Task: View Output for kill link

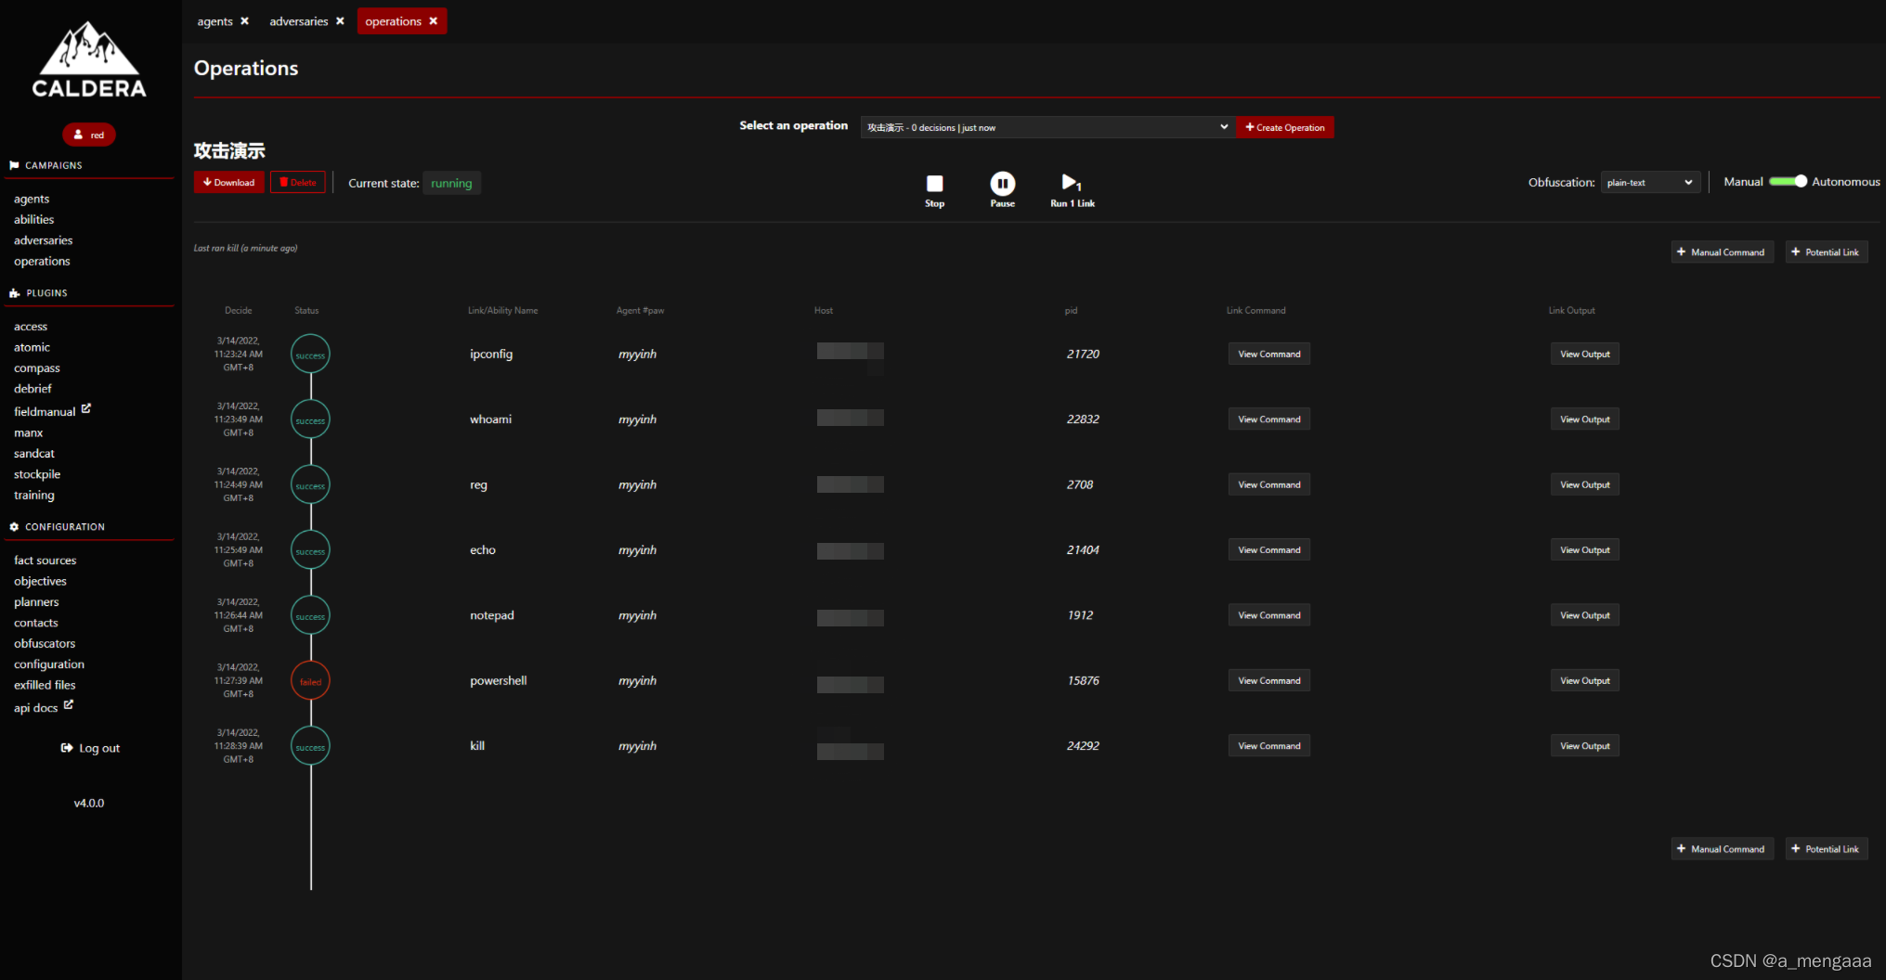Action: pos(1584,746)
